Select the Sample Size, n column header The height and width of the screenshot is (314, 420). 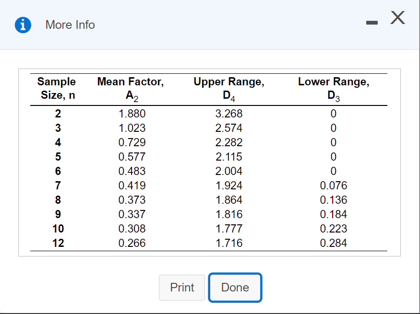click(57, 88)
